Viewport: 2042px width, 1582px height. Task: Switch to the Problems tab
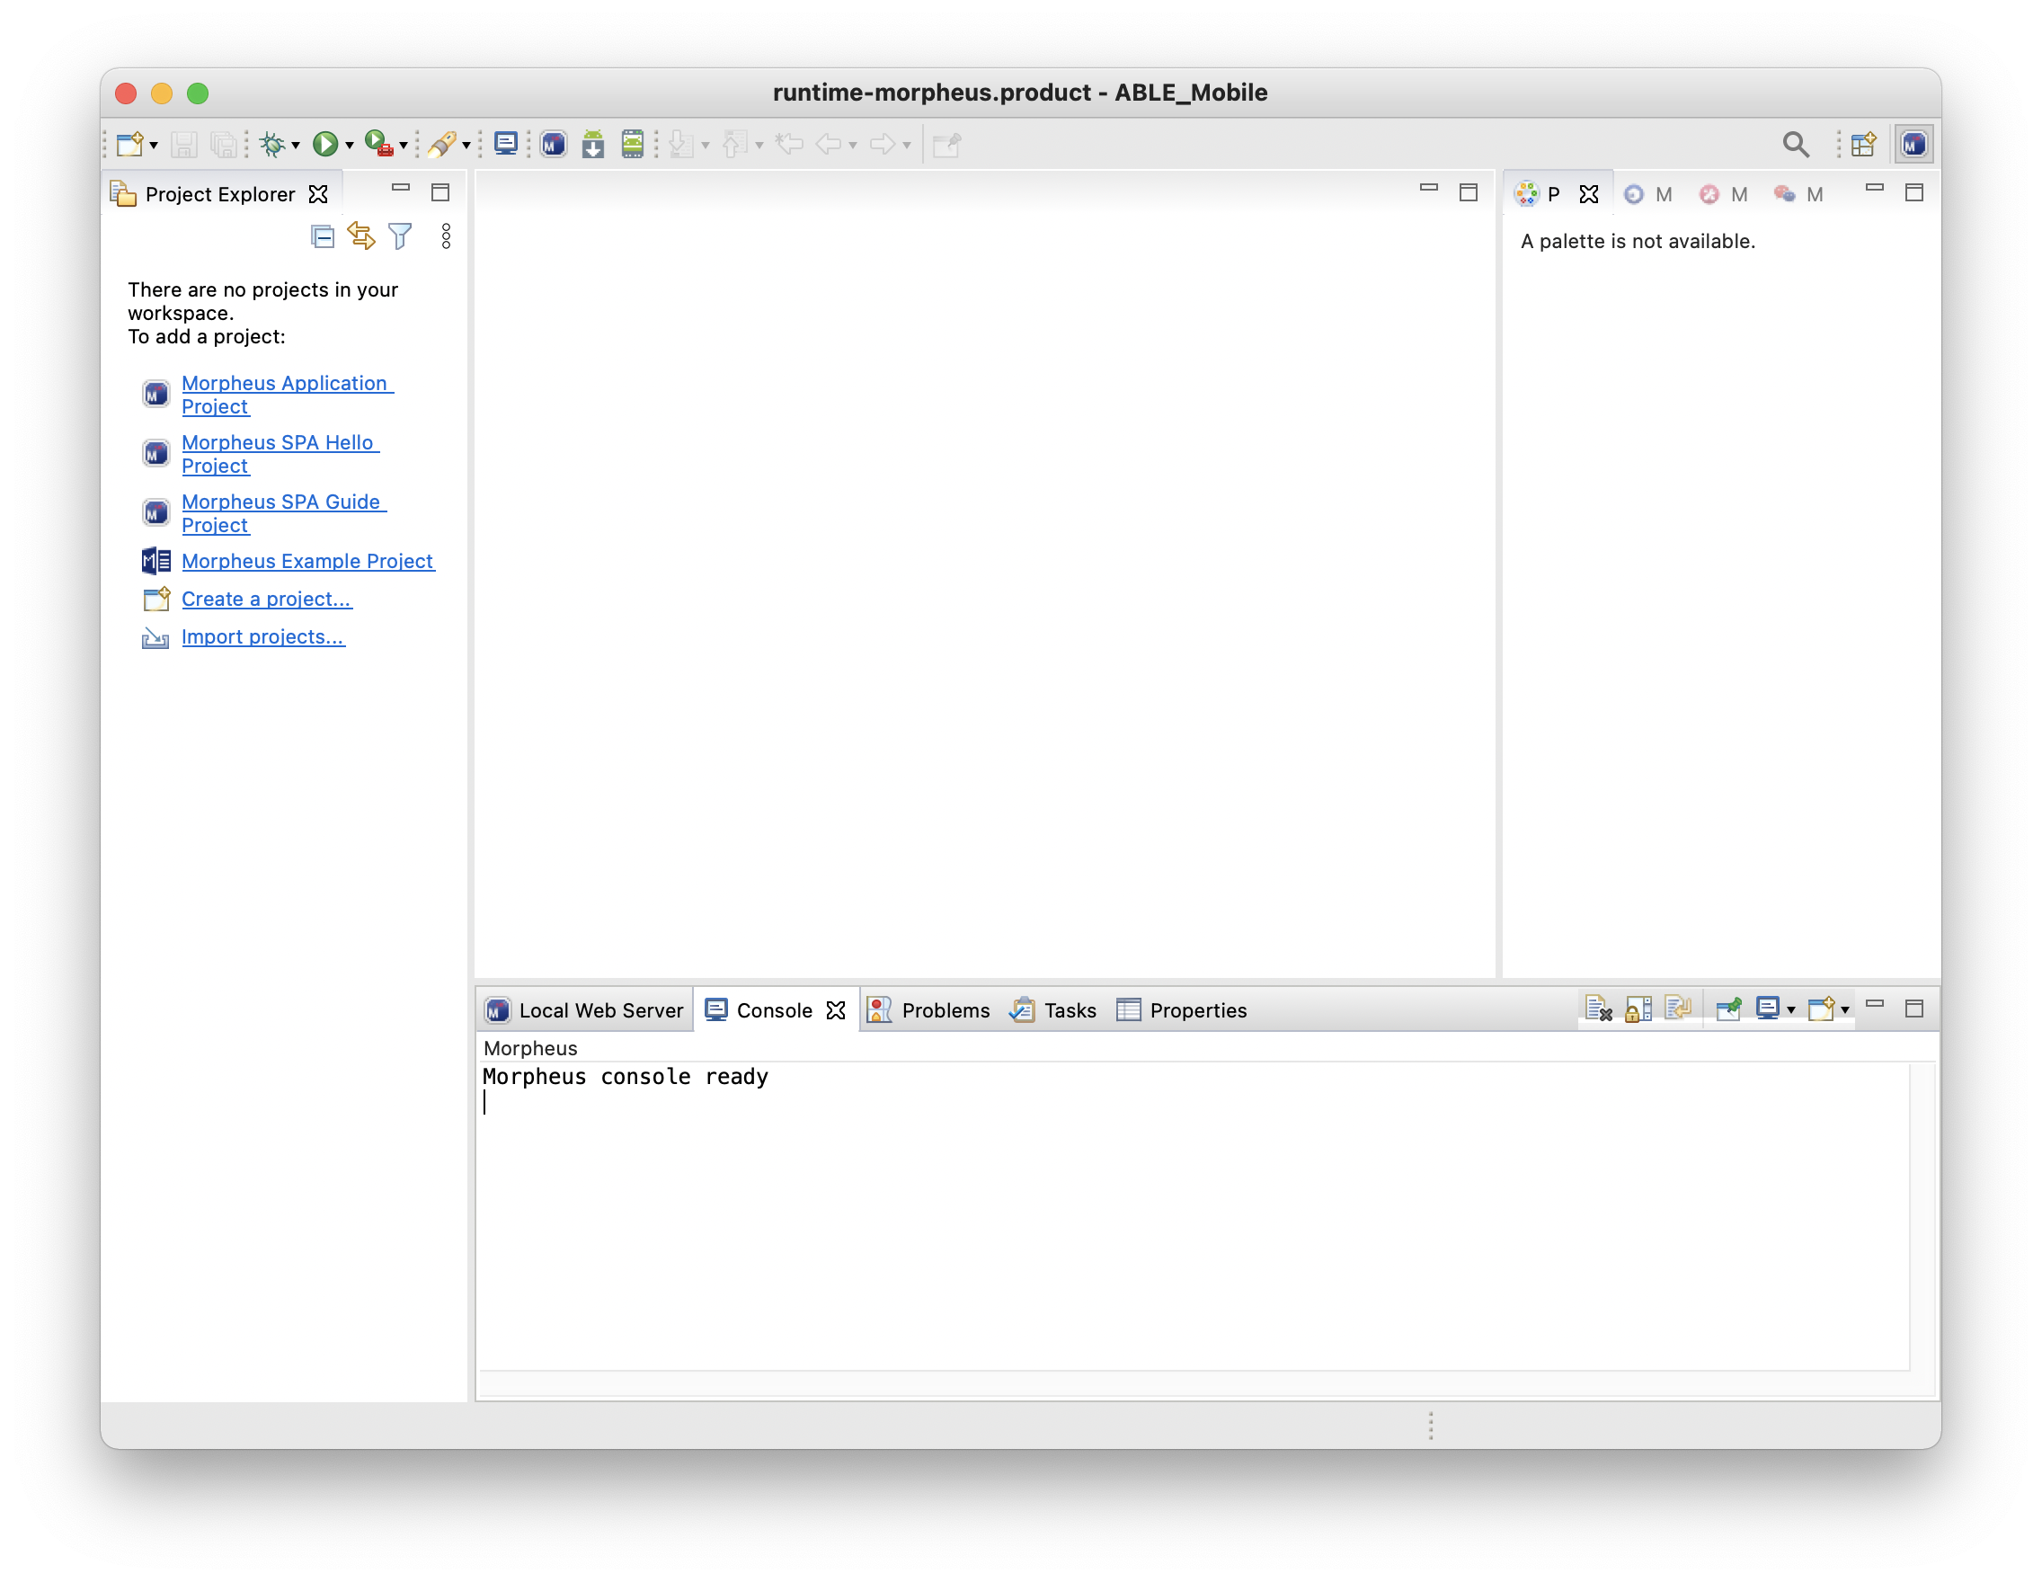[x=946, y=1009]
